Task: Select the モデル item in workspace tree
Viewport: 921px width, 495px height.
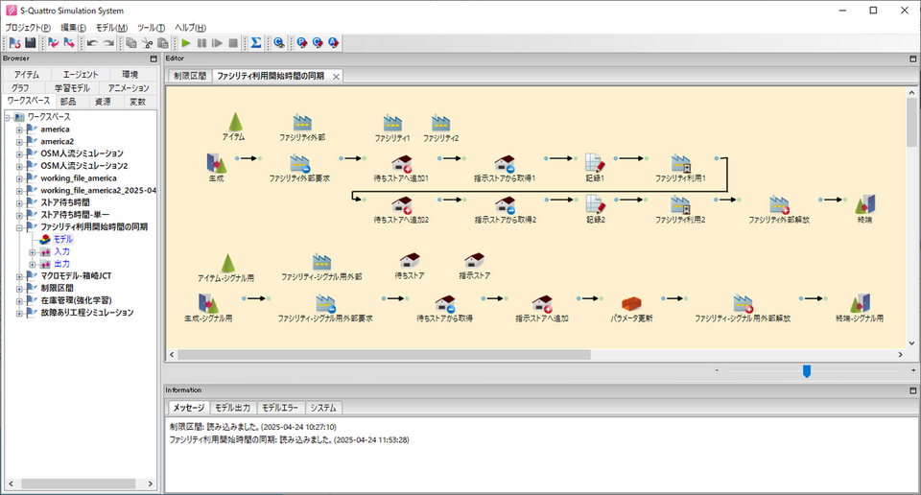Action: click(x=62, y=239)
